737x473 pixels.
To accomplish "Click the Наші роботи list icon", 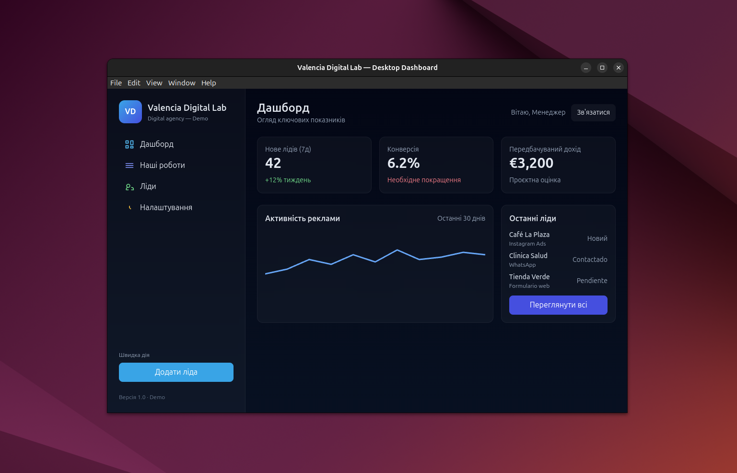I will [x=129, y=166].
